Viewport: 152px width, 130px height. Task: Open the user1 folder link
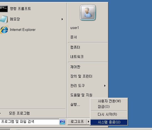pyautogui.click(x=74, y=28)
